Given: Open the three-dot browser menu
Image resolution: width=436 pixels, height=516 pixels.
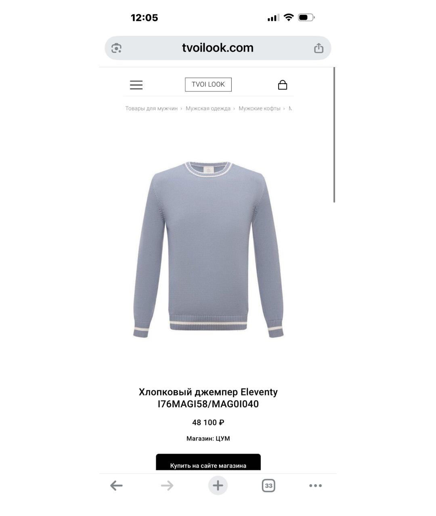Looking at the screenshot, I should (x=315, y=485).
